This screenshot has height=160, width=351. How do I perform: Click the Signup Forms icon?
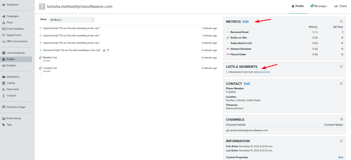pyautogui.click(x=4, y=35)
